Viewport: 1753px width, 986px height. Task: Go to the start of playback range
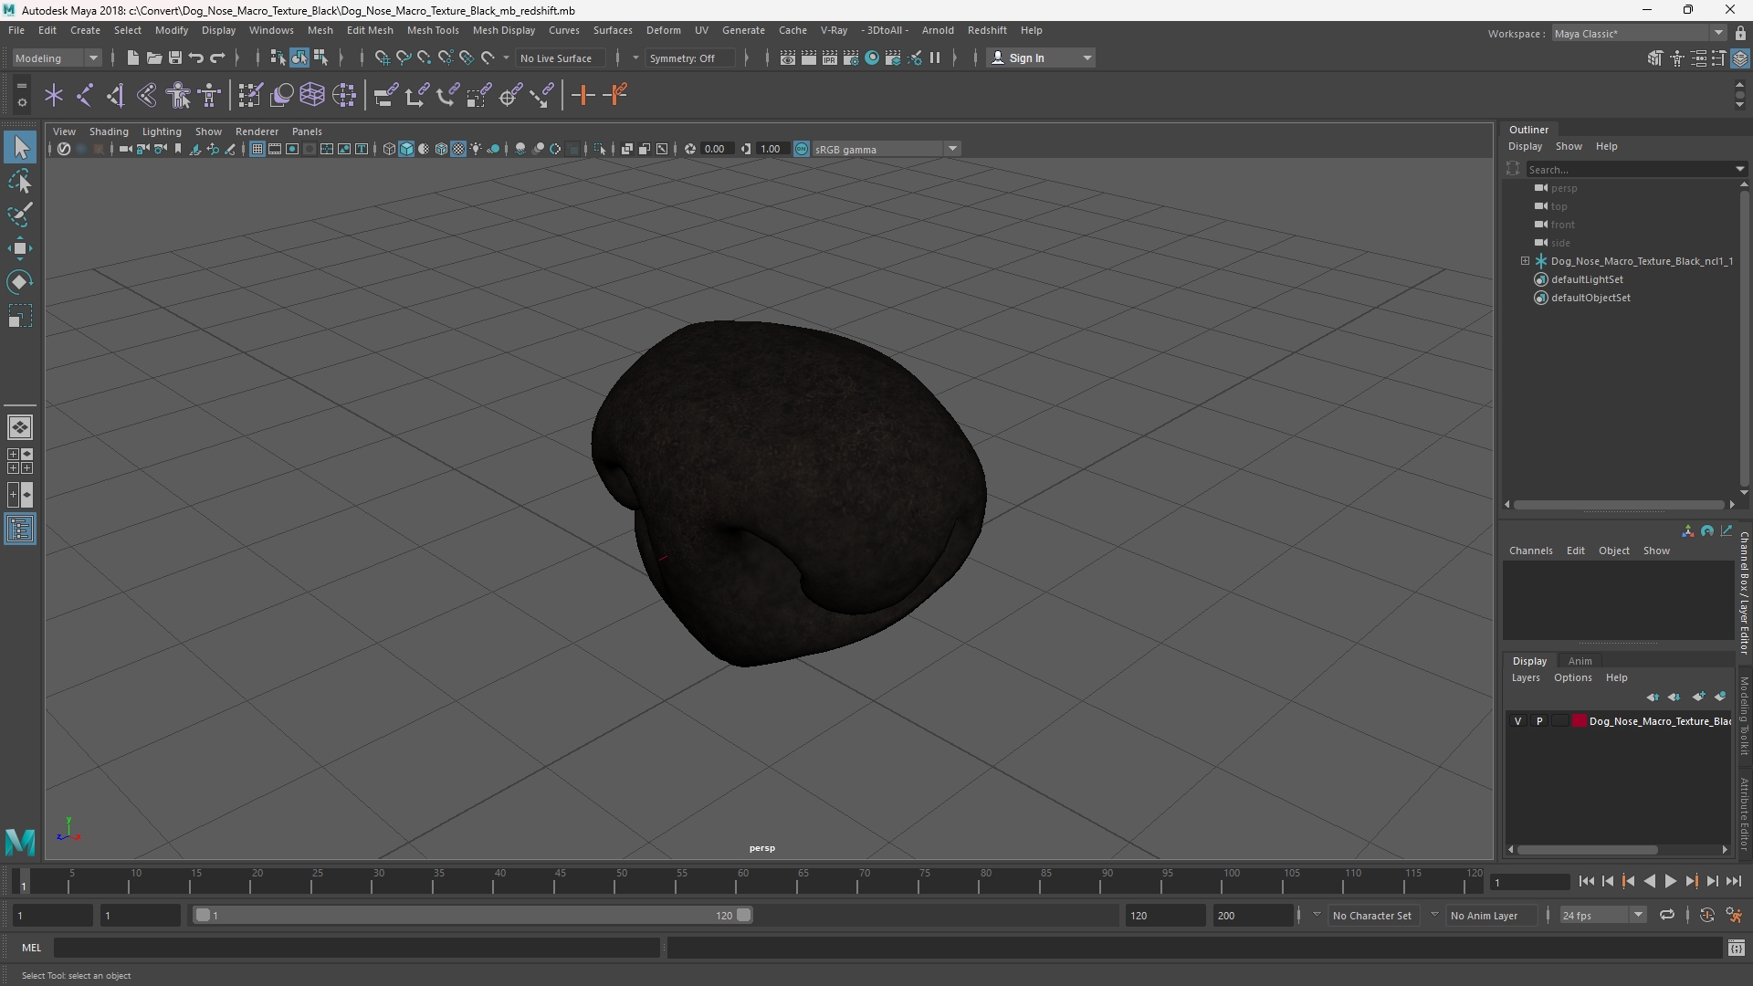coord(1586,881)
